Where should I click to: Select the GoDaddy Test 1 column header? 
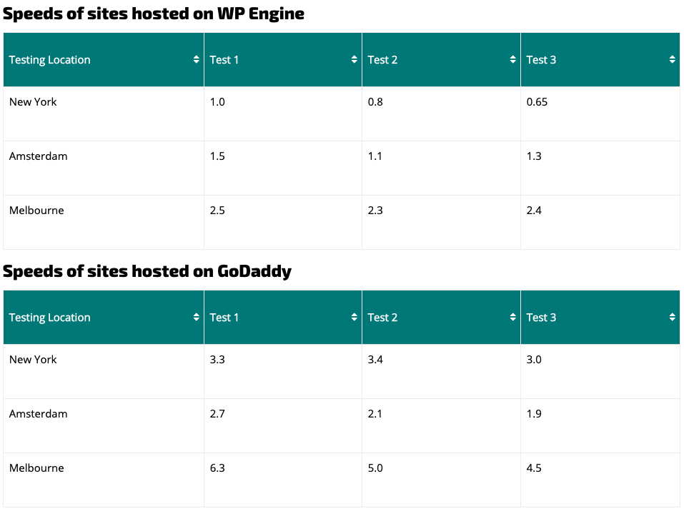[x=283, y=317]
